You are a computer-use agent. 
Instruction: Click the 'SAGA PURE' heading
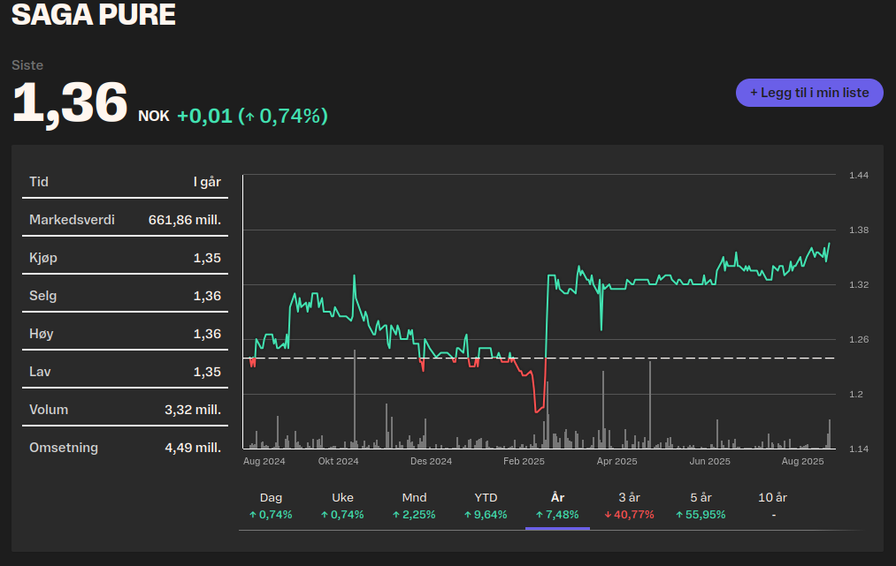93,15
